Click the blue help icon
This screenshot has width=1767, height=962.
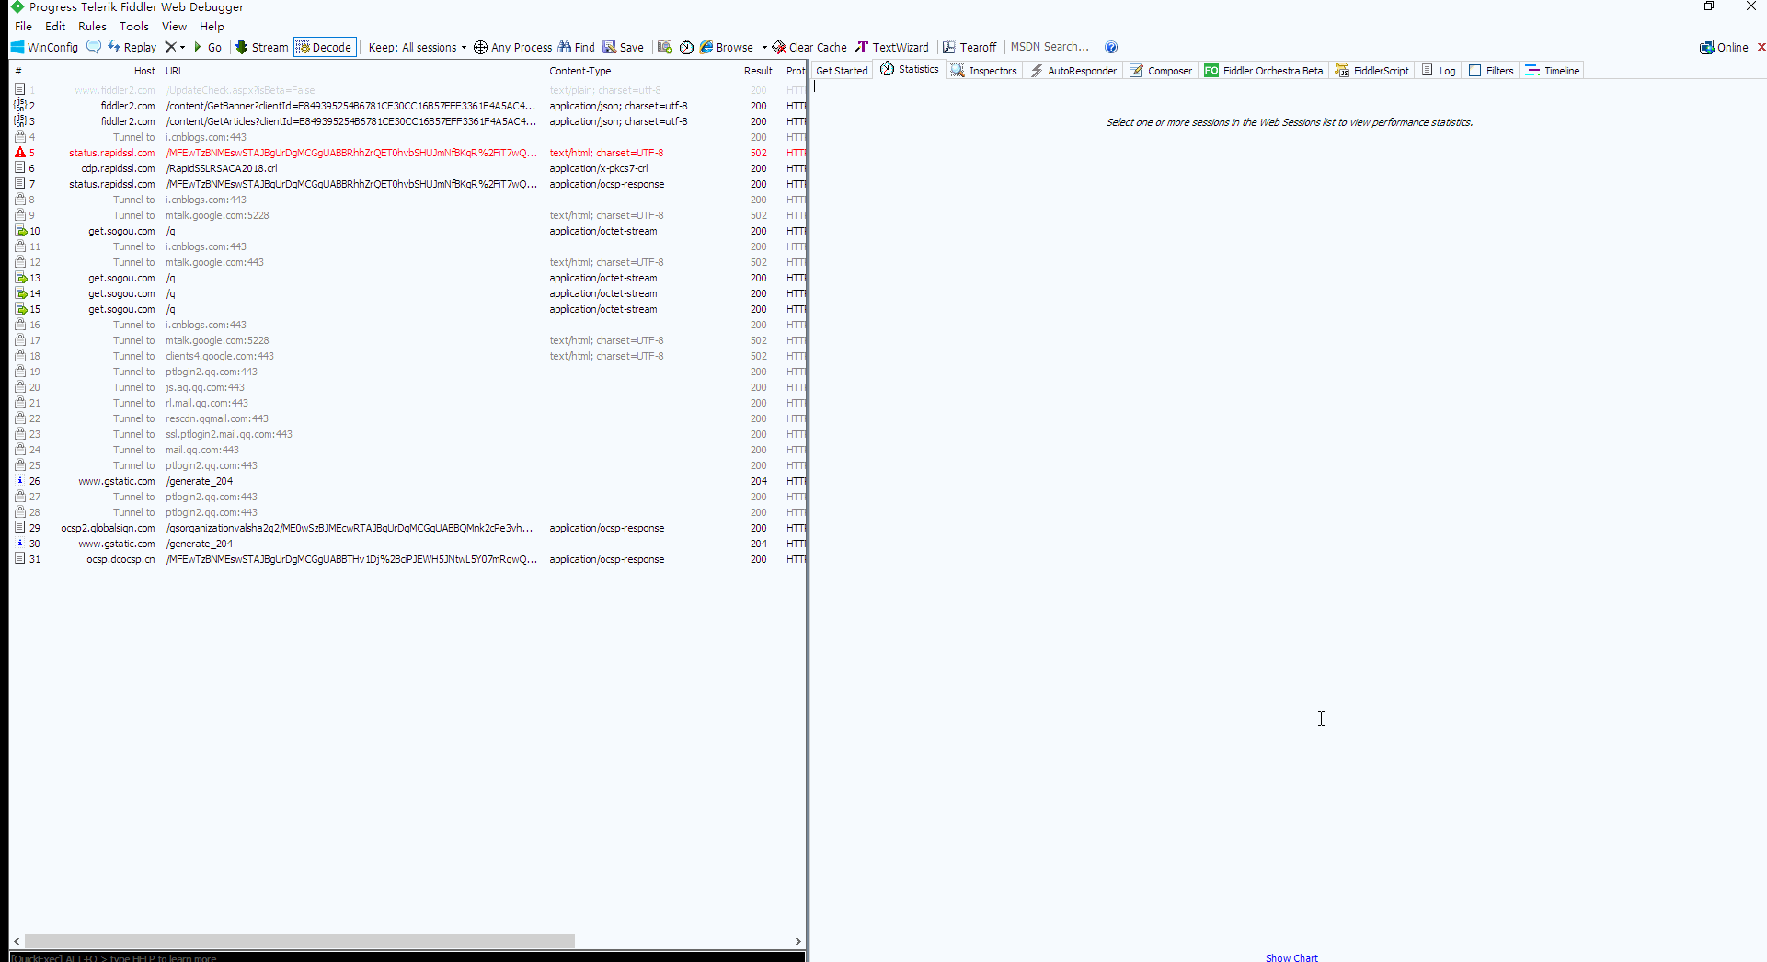(x=1111, y=47)
